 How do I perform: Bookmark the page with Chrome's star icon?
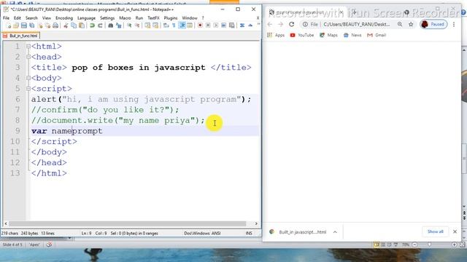(411, 24)
